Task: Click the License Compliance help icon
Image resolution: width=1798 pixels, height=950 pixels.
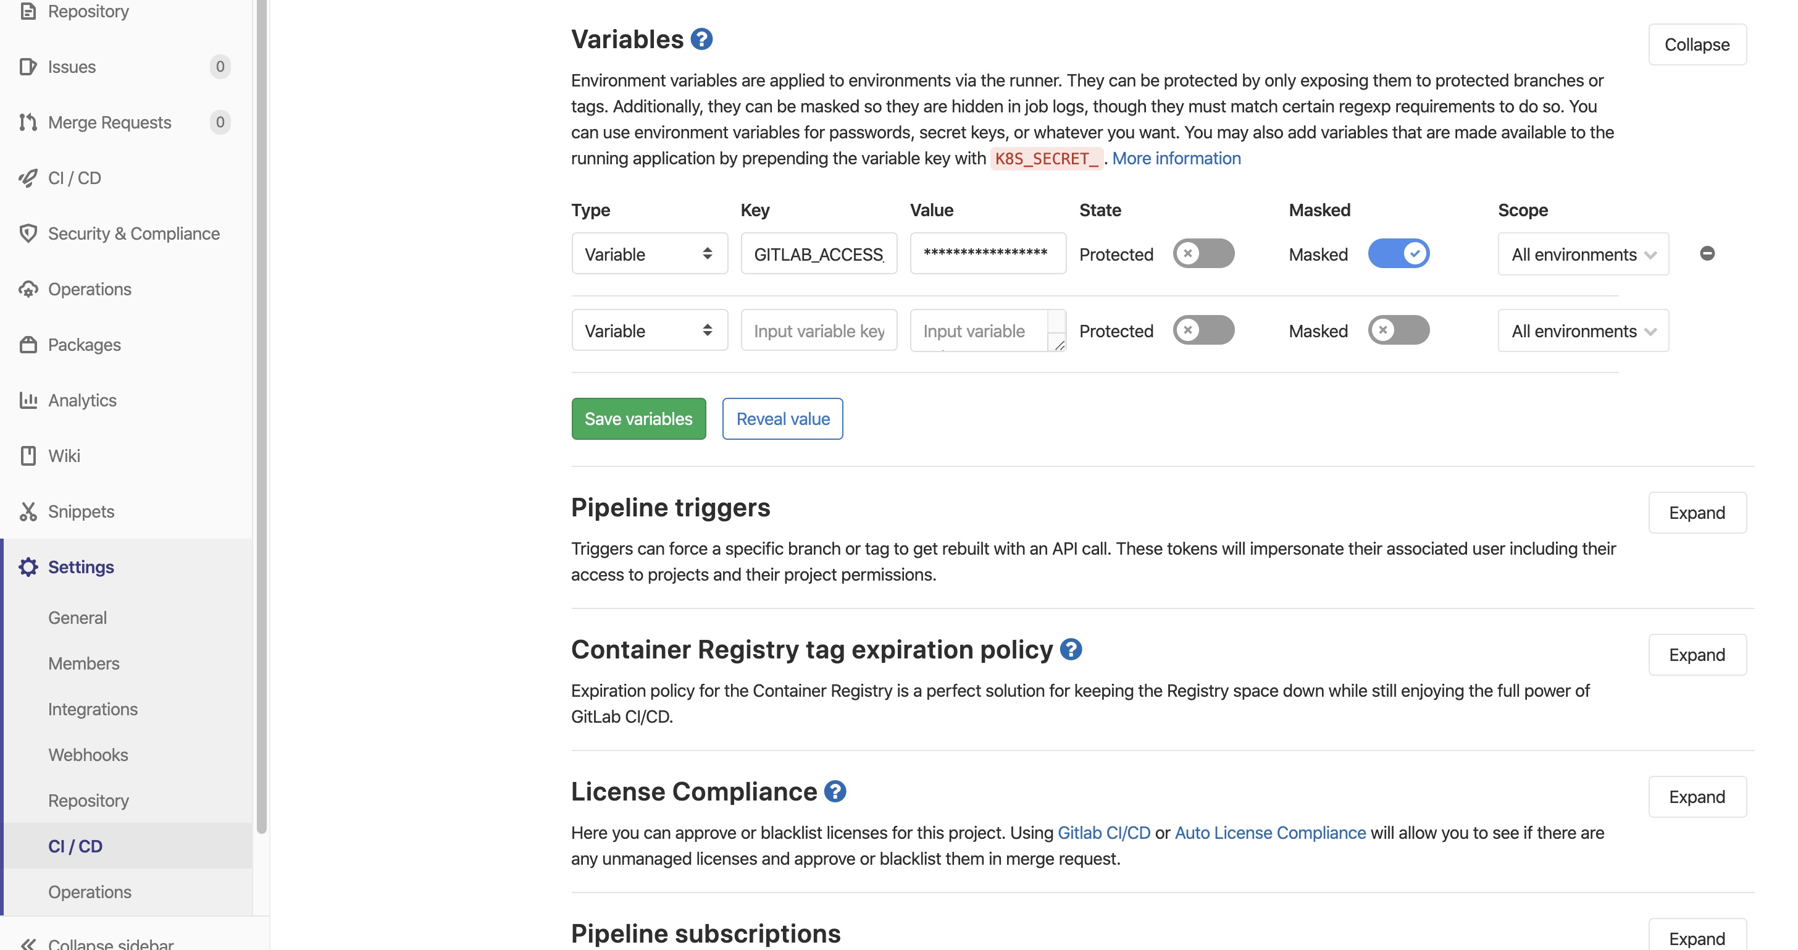Action: 835,791
